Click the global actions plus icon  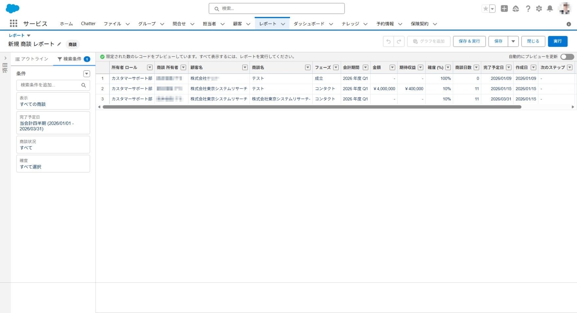click(504, 9)
